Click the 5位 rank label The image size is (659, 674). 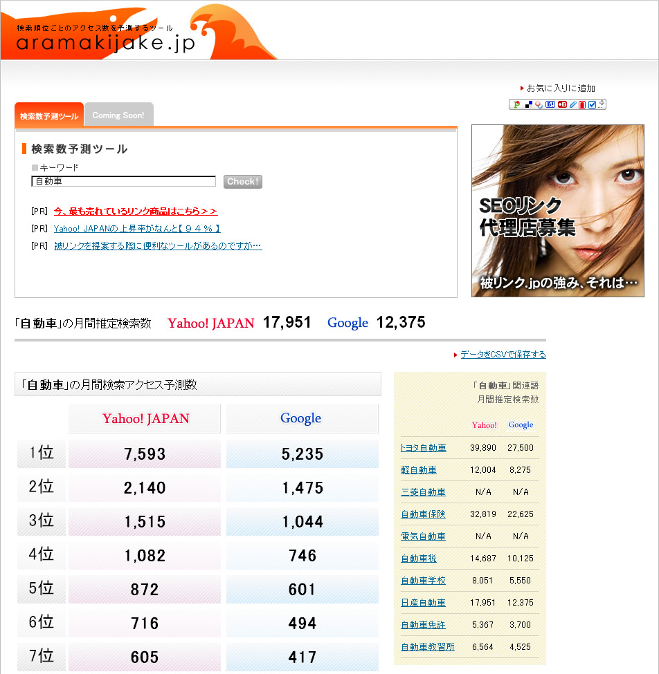(x=42, y=588)
